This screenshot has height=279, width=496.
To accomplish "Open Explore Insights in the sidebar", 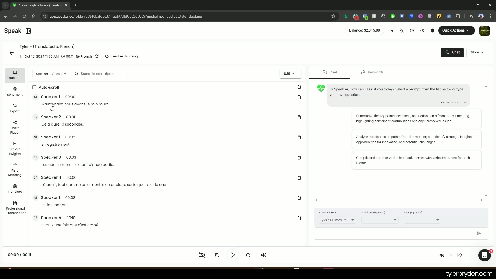I will click(x=15, y=149).
